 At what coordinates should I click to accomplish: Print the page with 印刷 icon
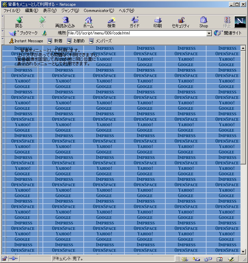click(x=158, y=22)
